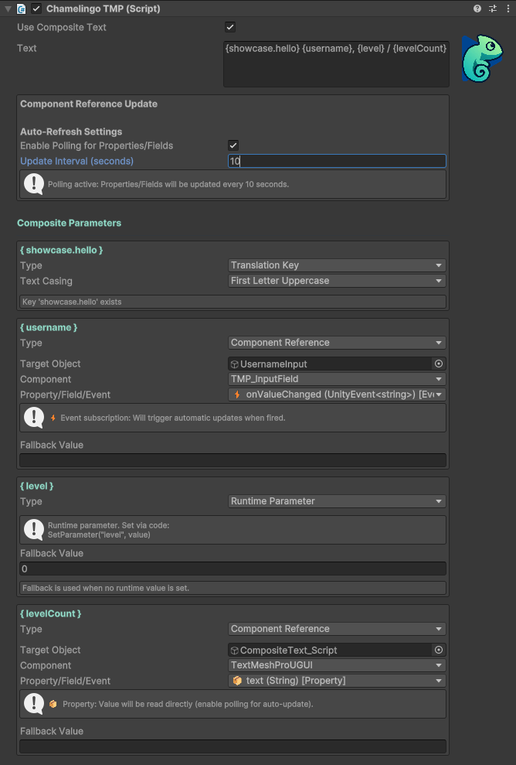Open the kebab menu for the script
This screenshot has width=516, height=765.
pyautogui.click(x=508, y=9)
